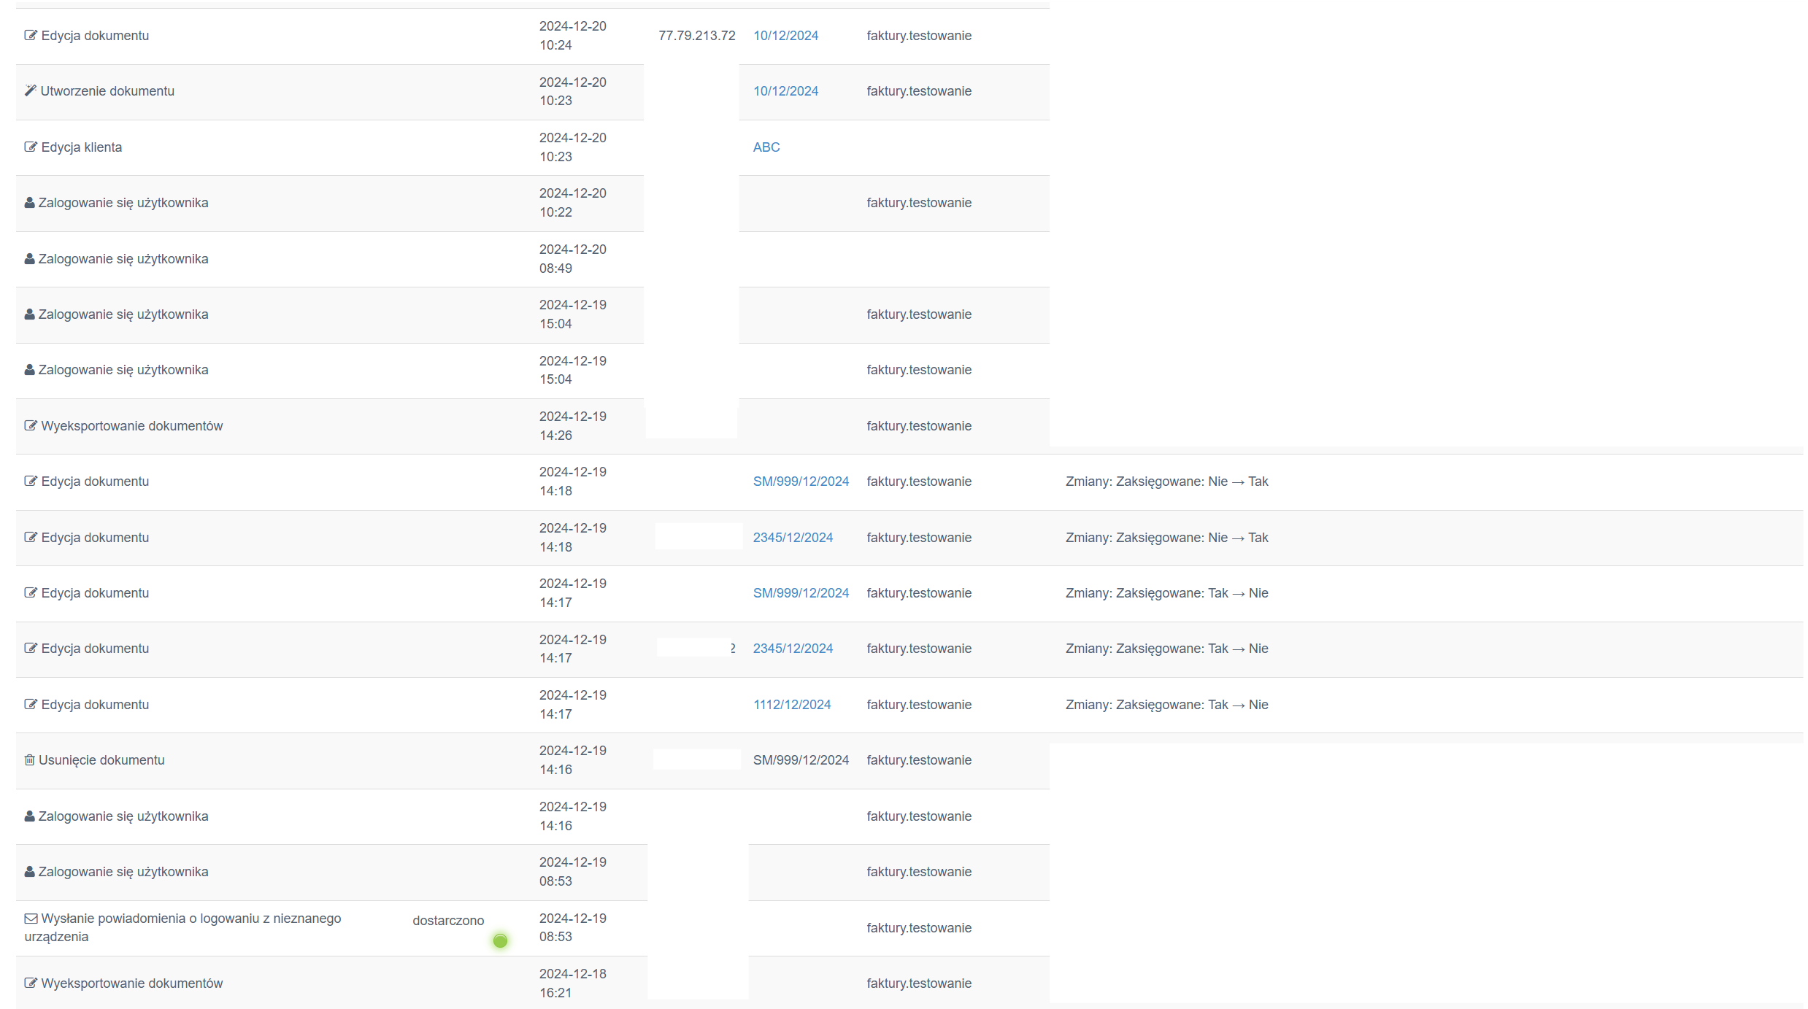This screenshot has width=1808, height=1009.
Task: Click IP address 77.79.213.72
Action: 696,36
